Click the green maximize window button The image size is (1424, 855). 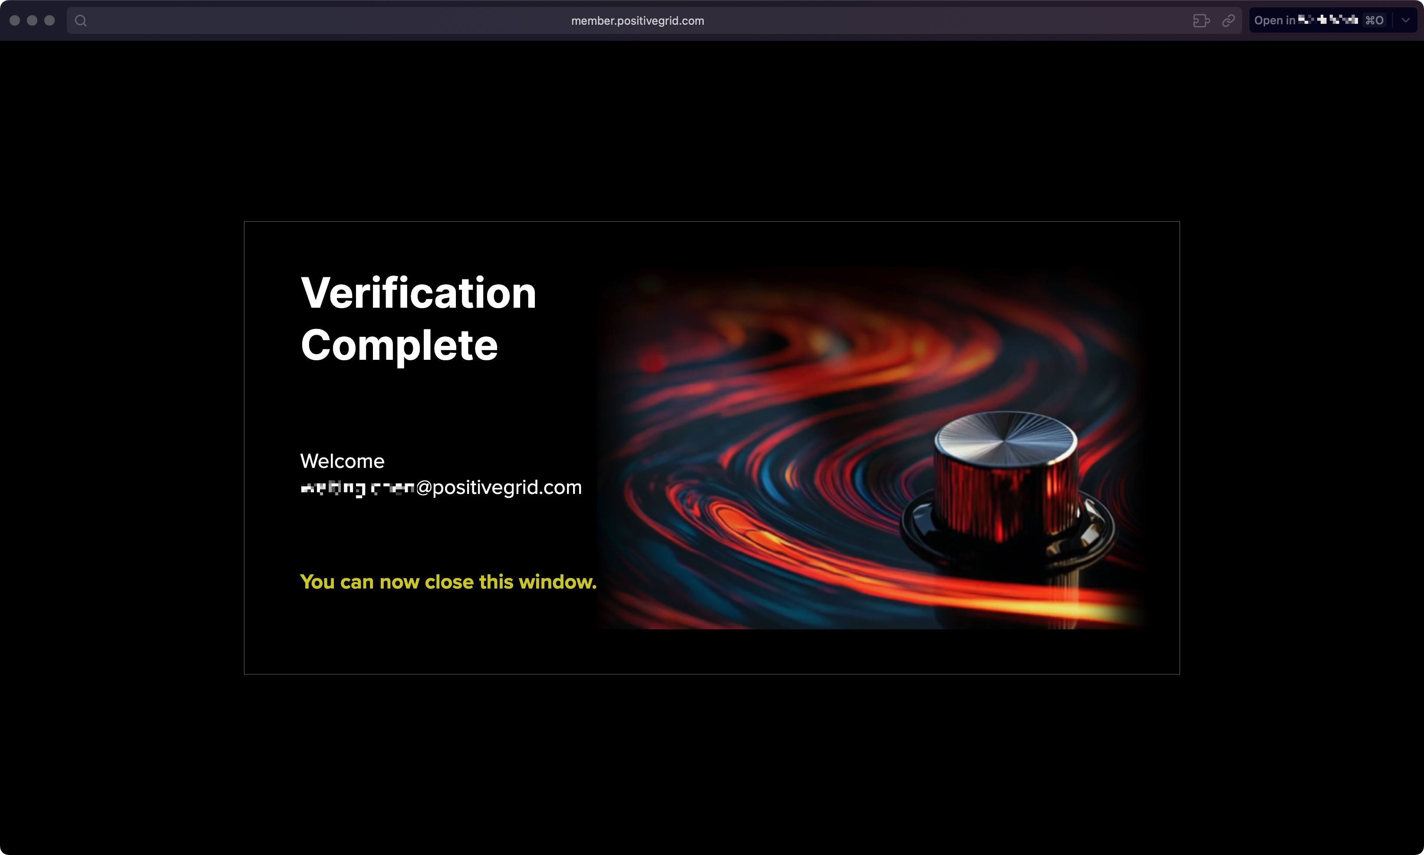tap(49, 21)
